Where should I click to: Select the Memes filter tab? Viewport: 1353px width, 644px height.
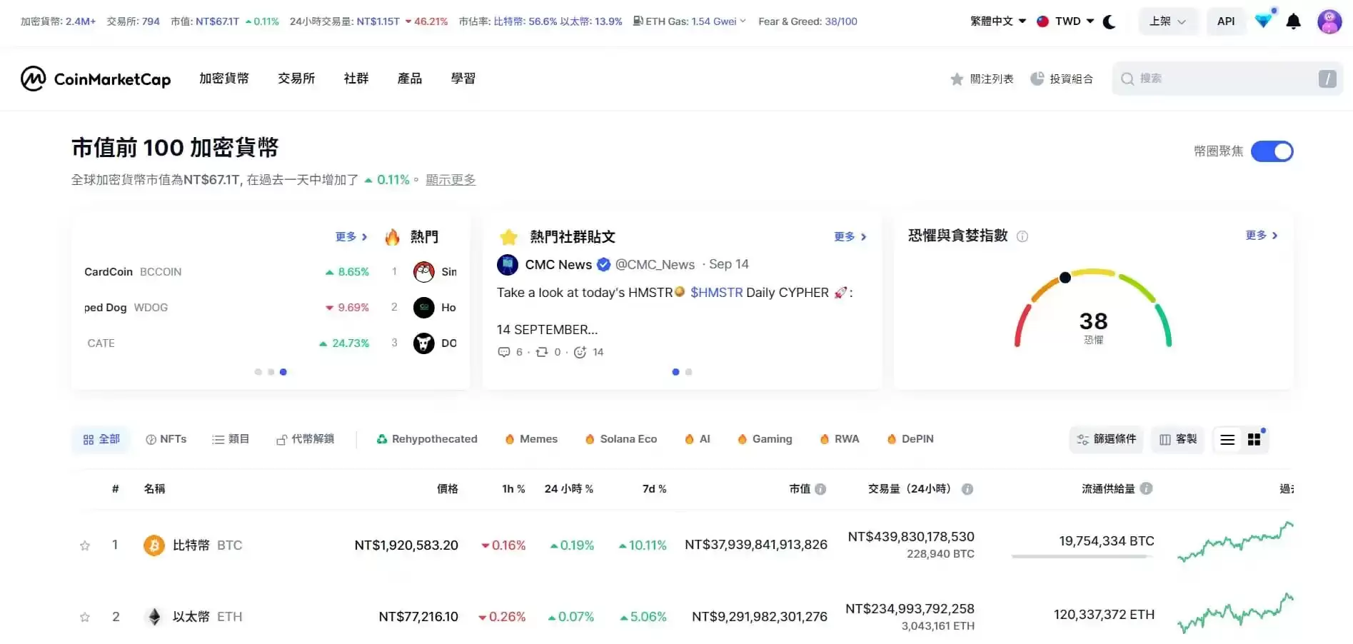530,439
